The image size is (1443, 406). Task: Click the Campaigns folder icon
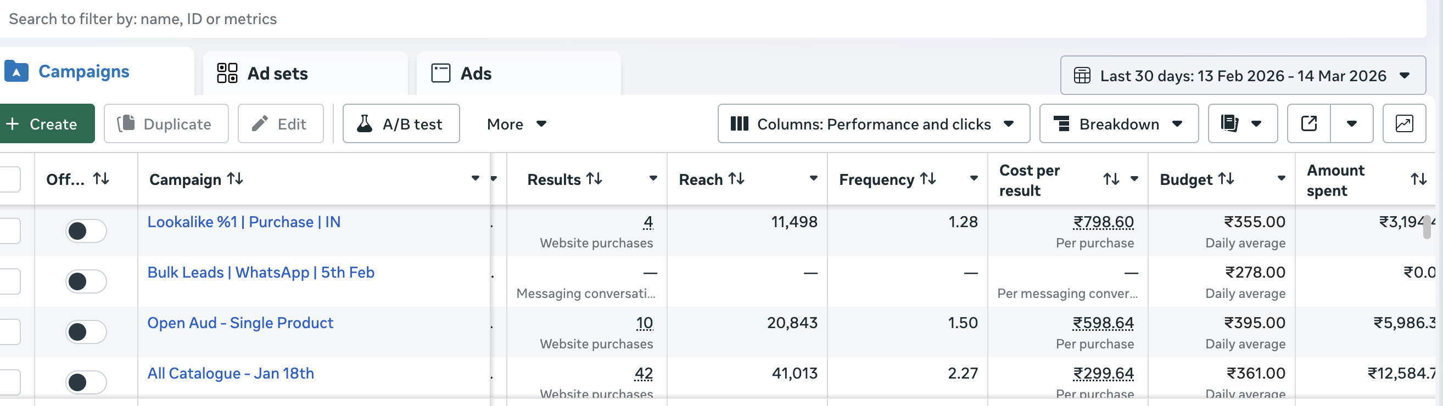16,72
